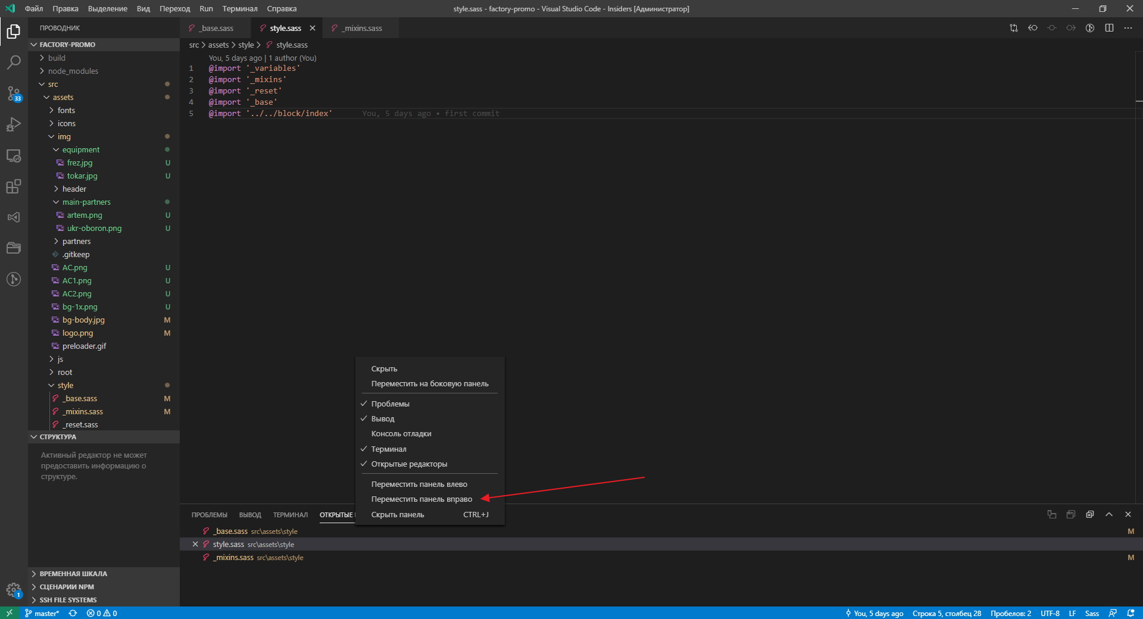Open notifications bell in status bar

[x=1130, y=613]
